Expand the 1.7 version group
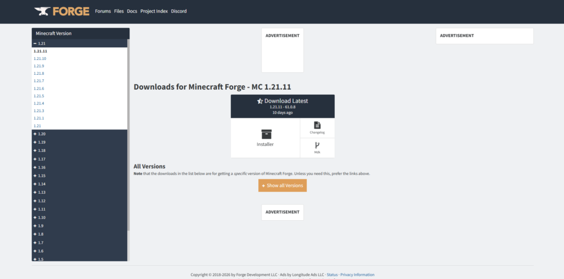Viewport: 564px width, 279px height. 35,243
